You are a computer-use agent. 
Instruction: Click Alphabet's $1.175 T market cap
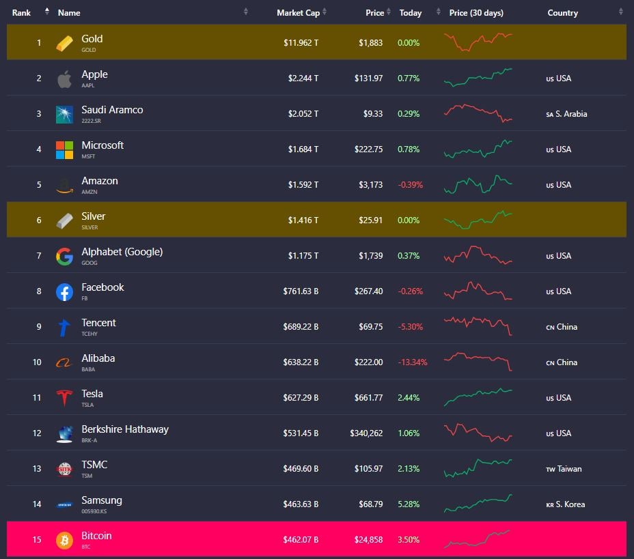[303, 256]
